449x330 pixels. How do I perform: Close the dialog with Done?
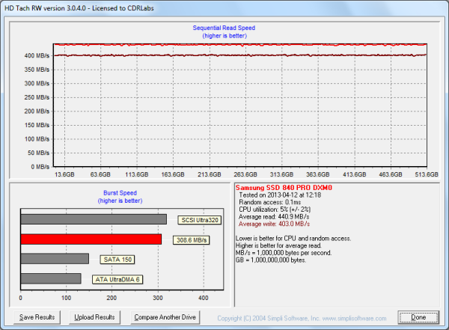(x=418, y=317)
